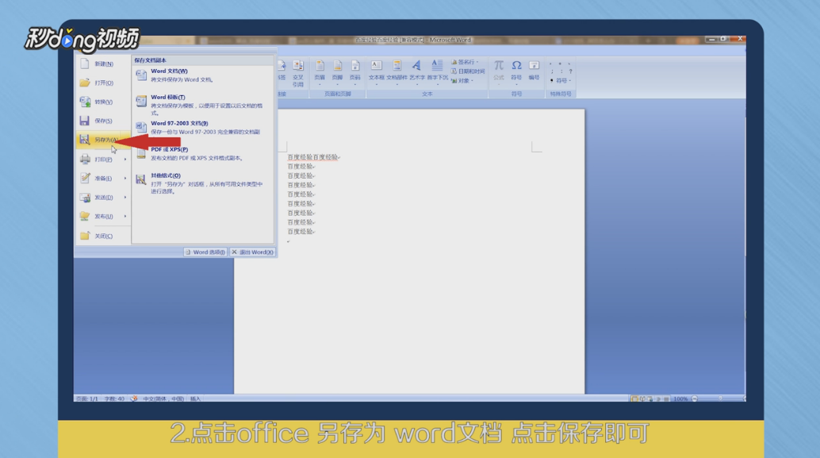820x458 pixels.
Task: Click the 转换(V) convert icon
Action: click(x=85, y=102)
